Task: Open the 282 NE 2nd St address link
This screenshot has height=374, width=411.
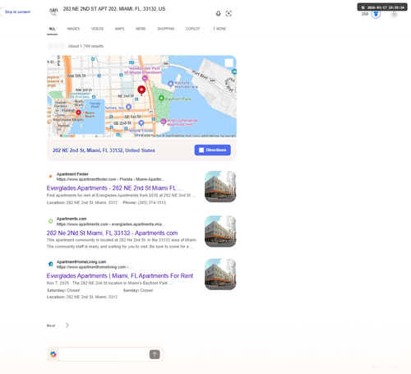Action: click(104, 150)
